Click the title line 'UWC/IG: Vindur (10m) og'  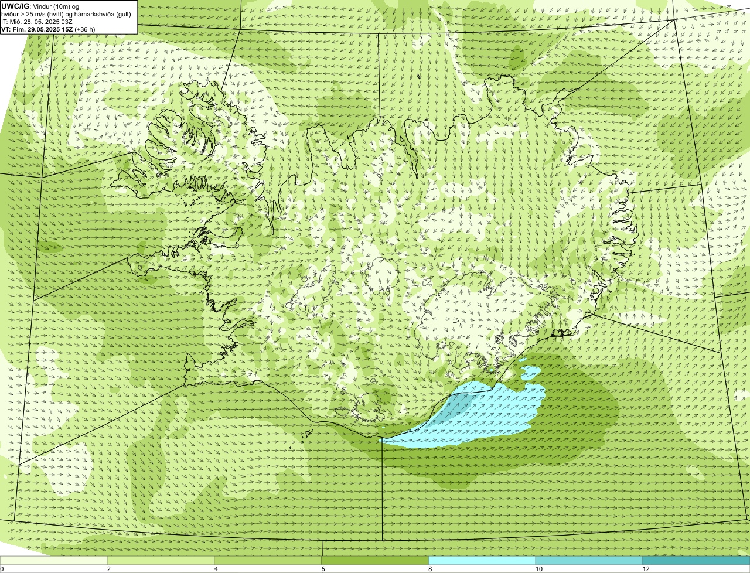click(40, 6)
